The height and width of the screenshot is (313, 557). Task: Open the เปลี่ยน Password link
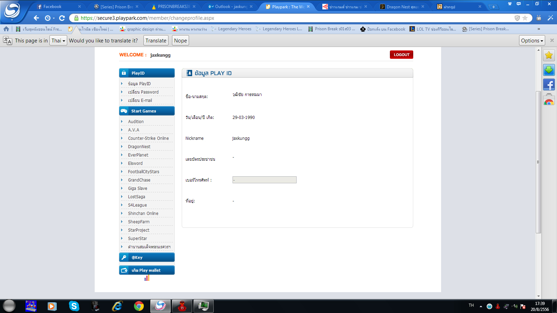pos(143,92)
